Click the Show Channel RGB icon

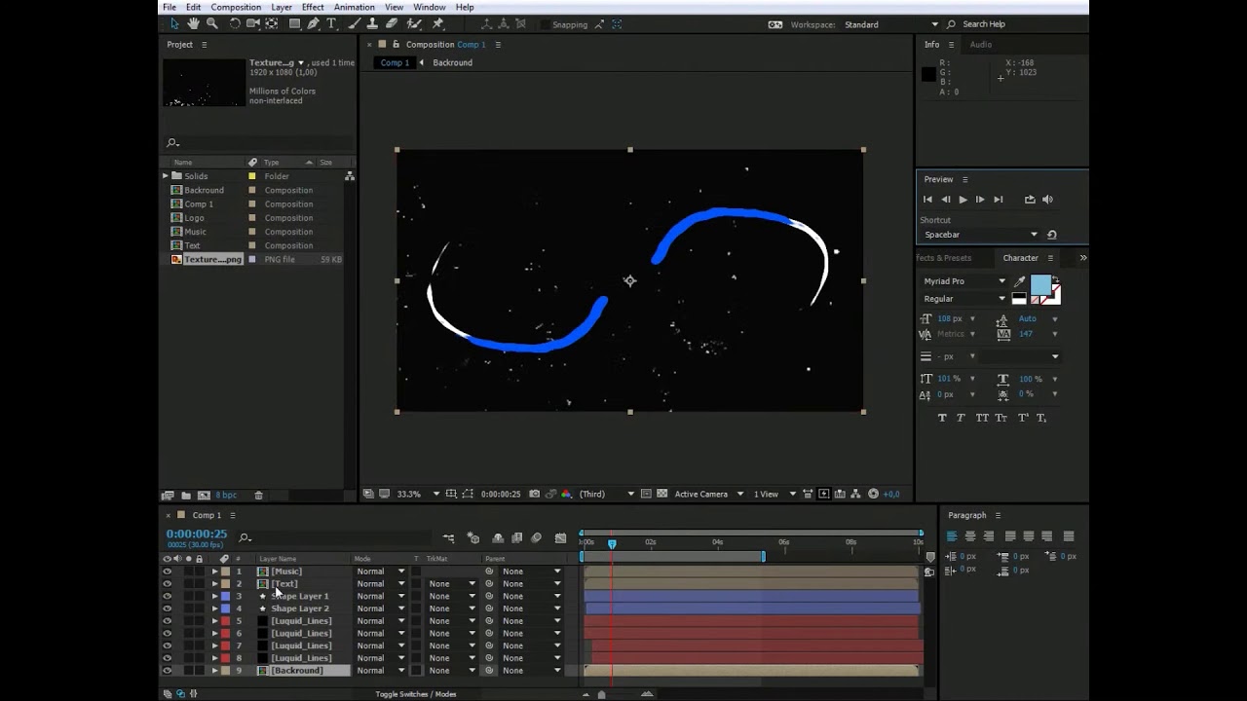point(567,494)
